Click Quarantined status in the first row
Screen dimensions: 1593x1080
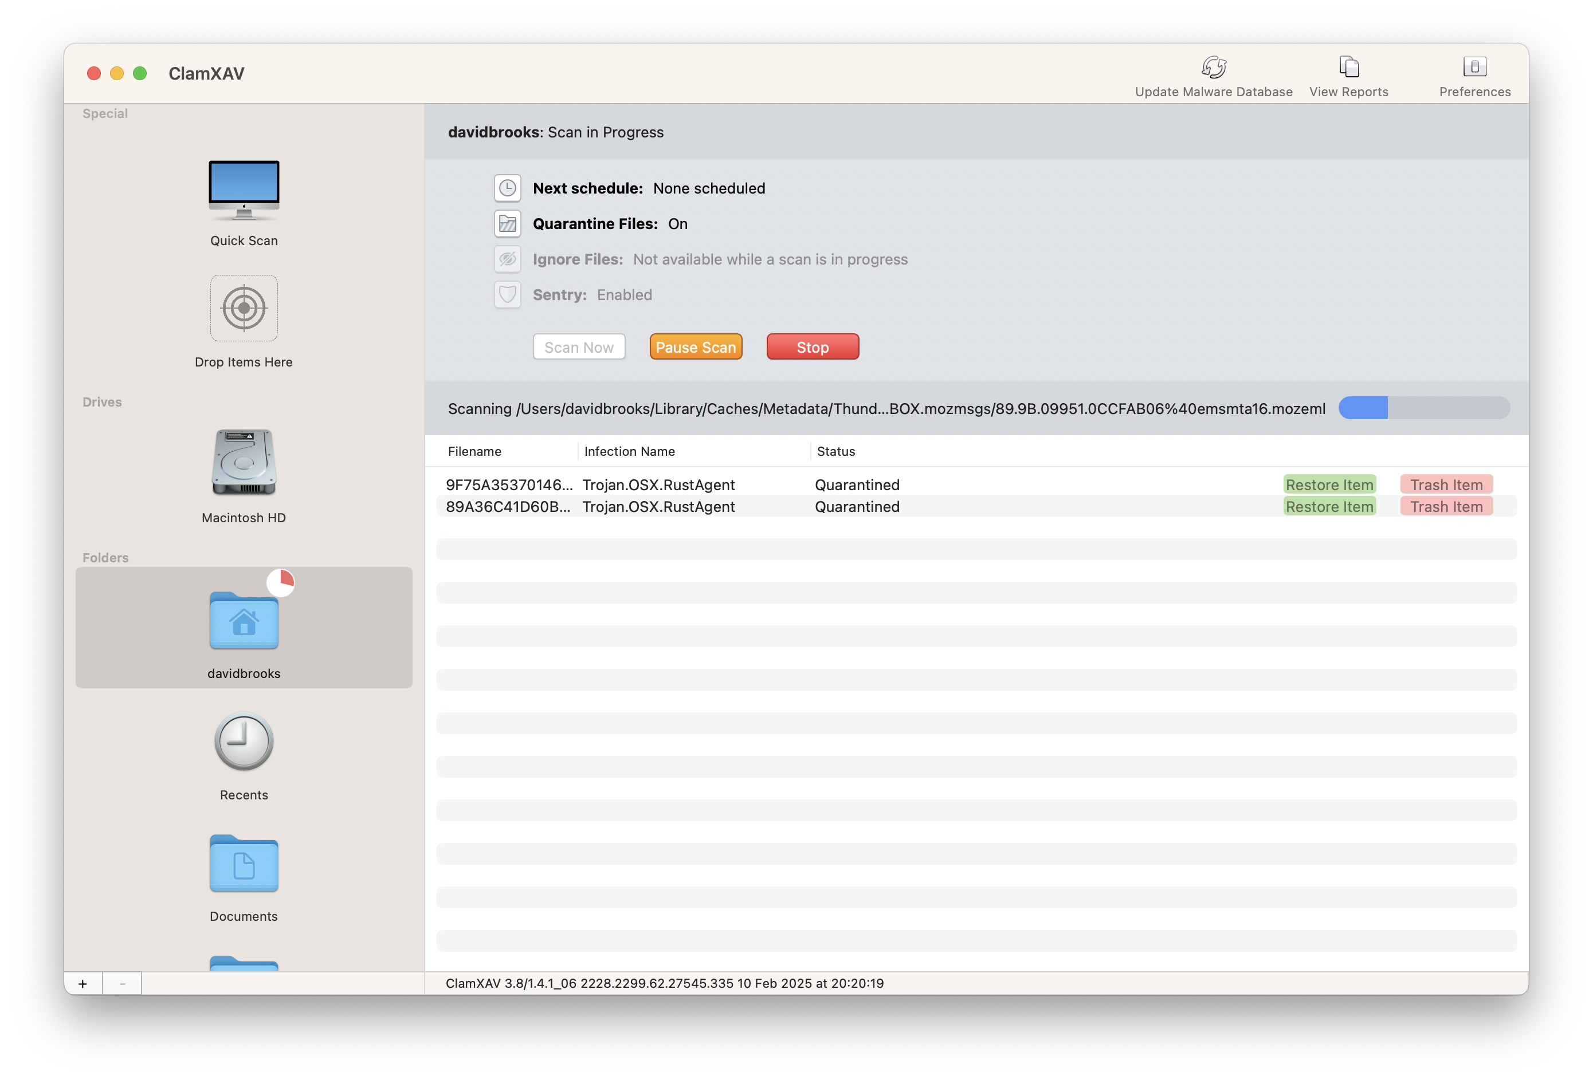[x=857, y=484]
